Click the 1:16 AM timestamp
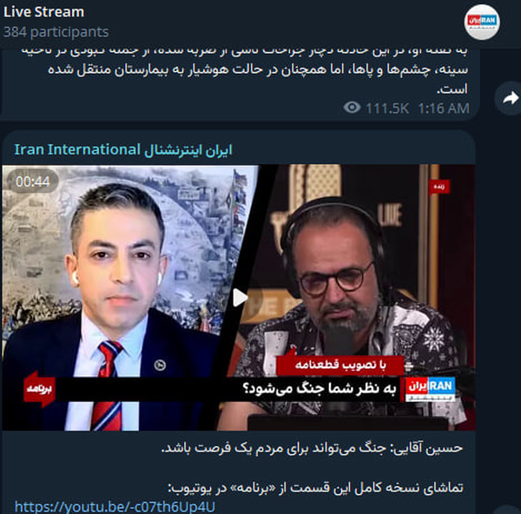This screenshot has width=521, height=514. click(444, 109)
